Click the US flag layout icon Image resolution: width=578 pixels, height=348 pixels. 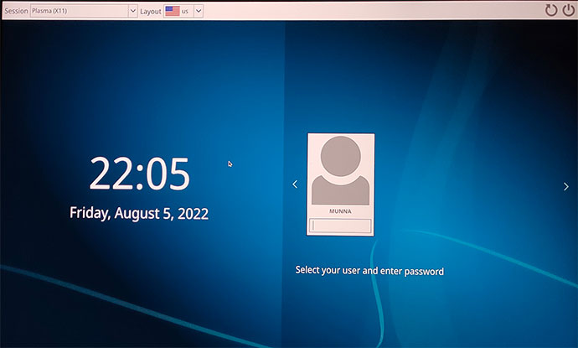click(x=173, y=11)
